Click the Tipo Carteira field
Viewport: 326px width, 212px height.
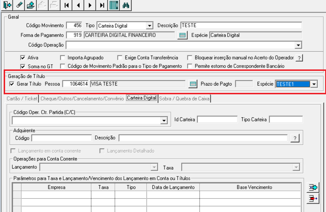click(286, 119)
